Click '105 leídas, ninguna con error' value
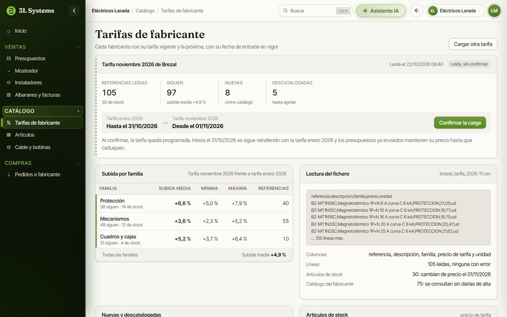This screenshot has width=507, height=317. point(459,264)
